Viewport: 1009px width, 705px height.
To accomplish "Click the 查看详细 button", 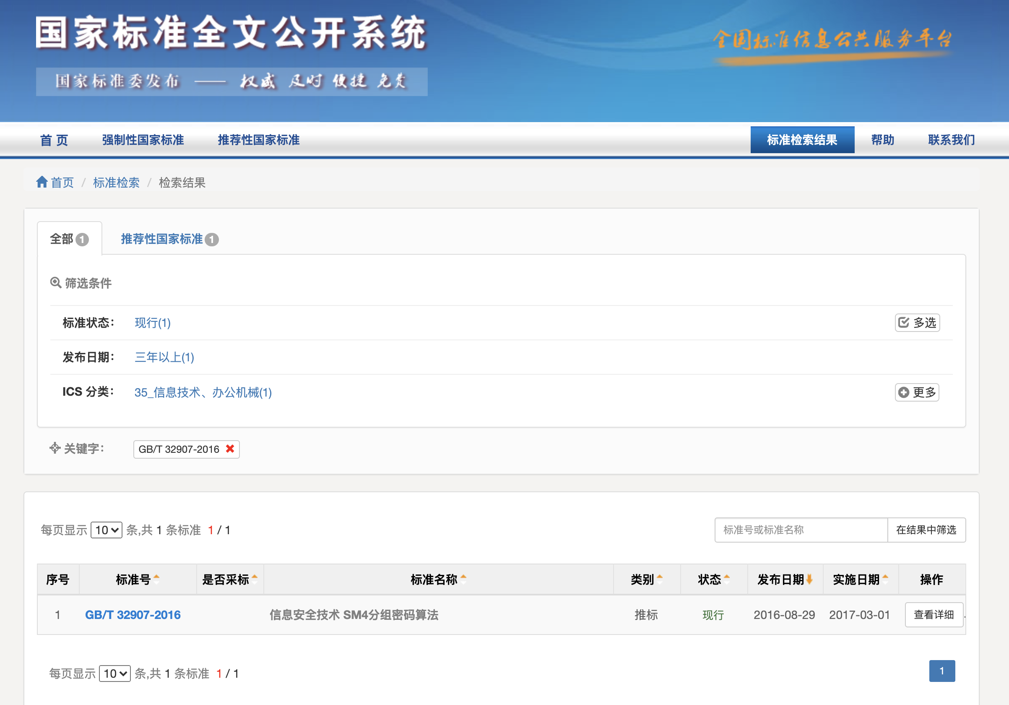I will (934, 614).
